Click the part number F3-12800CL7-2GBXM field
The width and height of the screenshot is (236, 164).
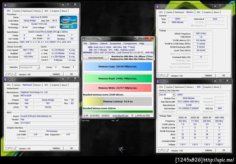[x=188, y=109]
